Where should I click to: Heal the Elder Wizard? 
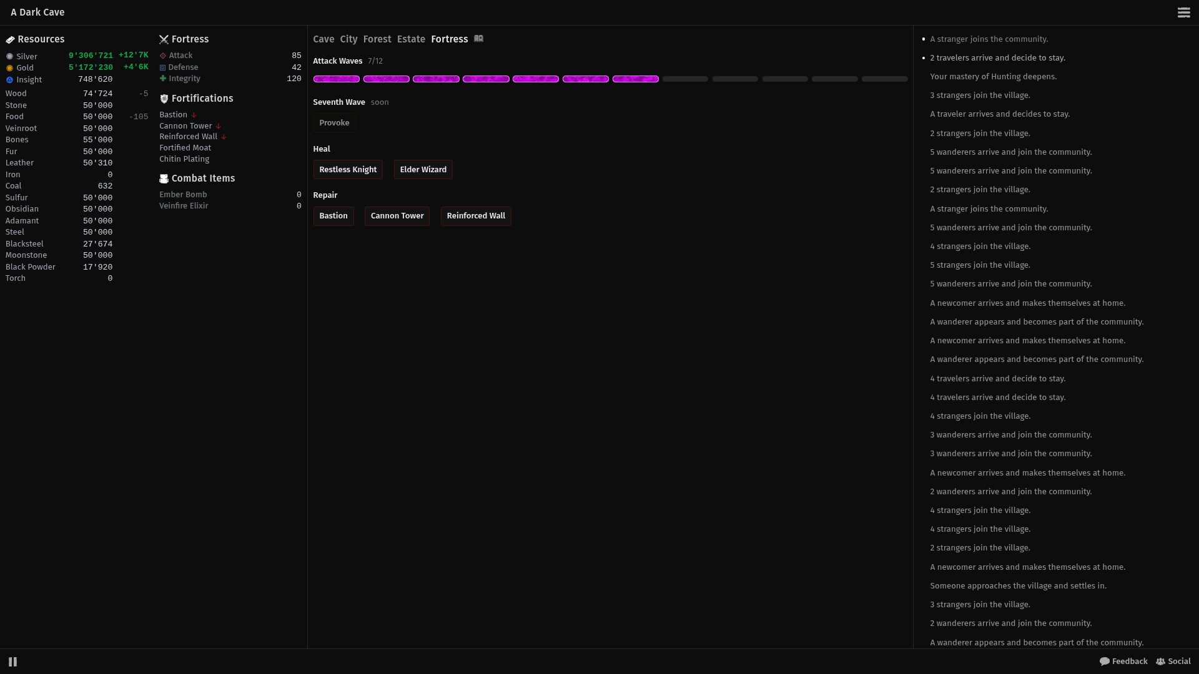(423, 170)
